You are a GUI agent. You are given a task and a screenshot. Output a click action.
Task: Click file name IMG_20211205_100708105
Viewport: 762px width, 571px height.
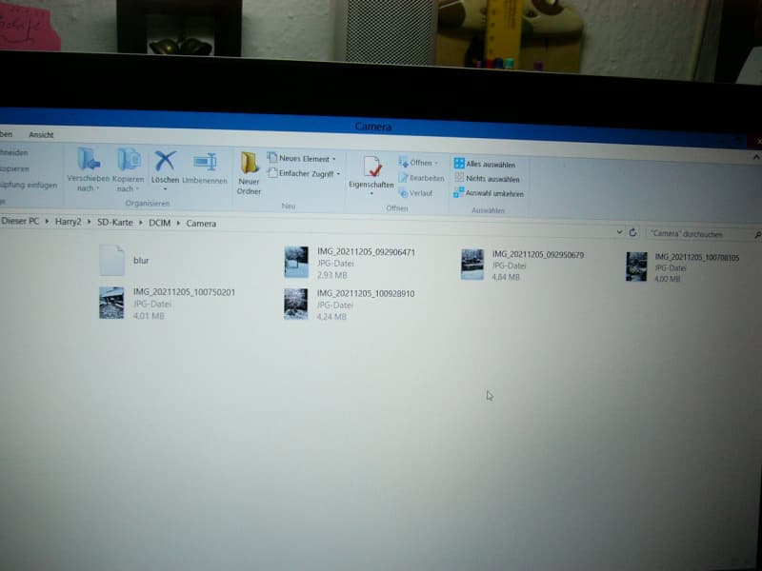point(697,257)
